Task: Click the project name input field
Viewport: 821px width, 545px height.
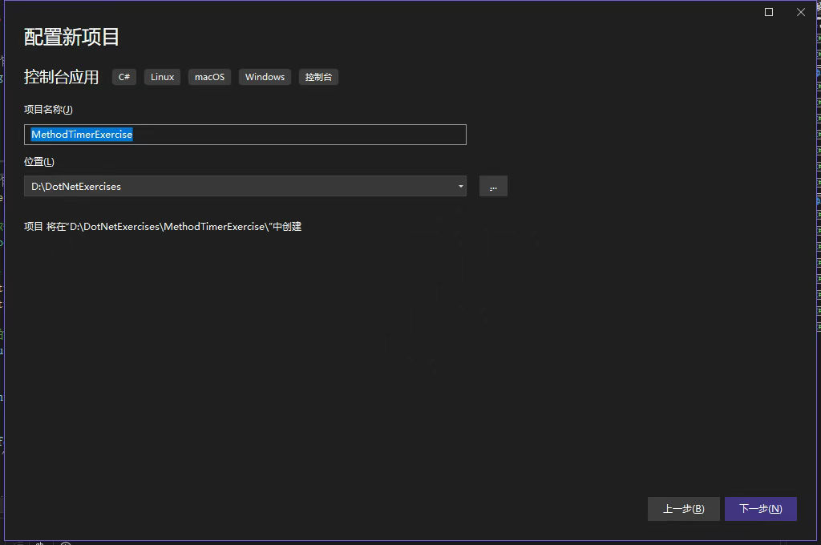Action: pyautogui.click(x=245, y=135)
